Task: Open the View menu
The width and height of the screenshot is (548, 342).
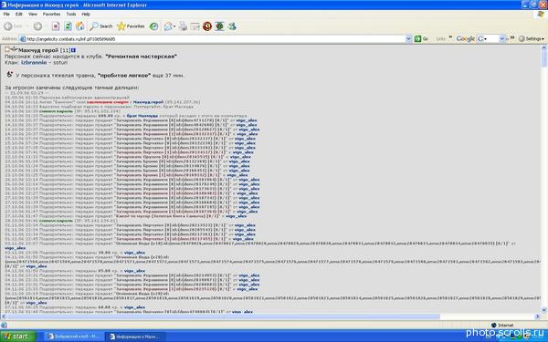Action: pos(33,14)
